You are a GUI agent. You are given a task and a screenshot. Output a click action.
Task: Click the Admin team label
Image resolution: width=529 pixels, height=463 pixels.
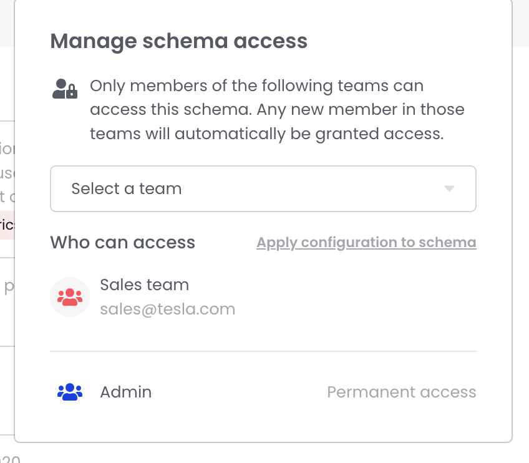(x=125, y=392)
